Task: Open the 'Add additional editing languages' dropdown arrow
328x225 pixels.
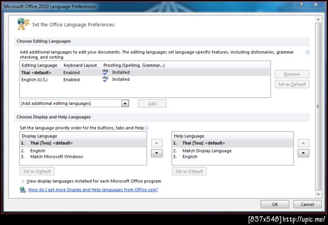Action: pyautogui.click(x=125, y=103)
